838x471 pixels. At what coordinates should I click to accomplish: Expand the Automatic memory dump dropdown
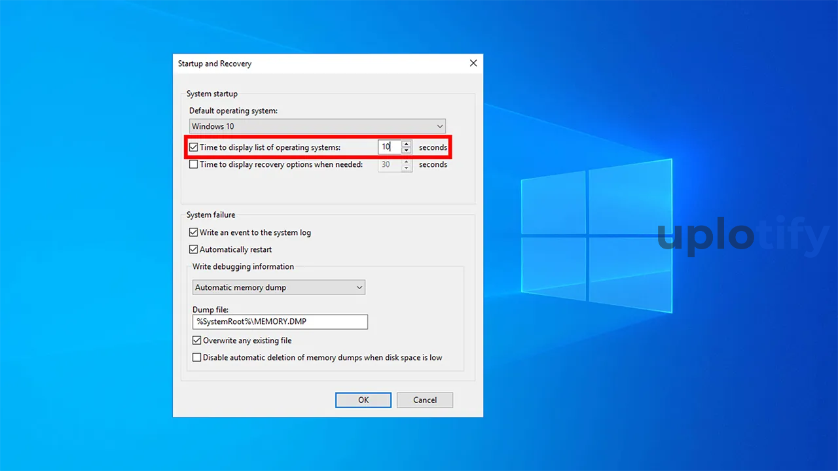pyautogui.click(x=279, y=287)
